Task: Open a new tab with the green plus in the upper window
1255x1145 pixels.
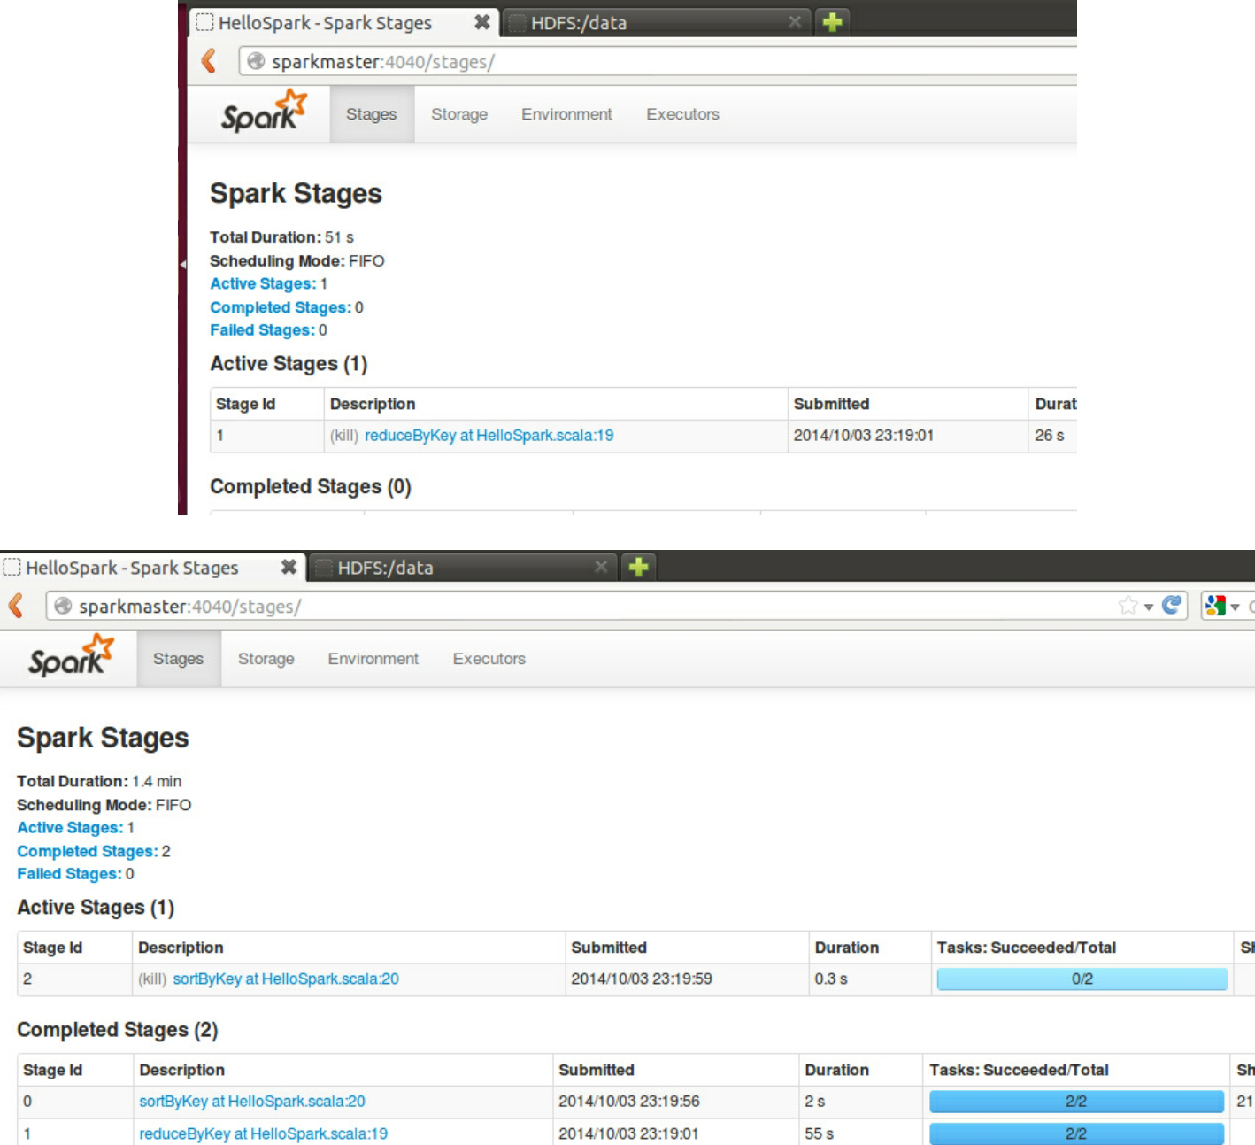Action: 832,22
